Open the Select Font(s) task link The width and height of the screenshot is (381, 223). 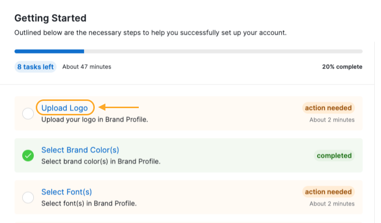[x=67, y=192]
